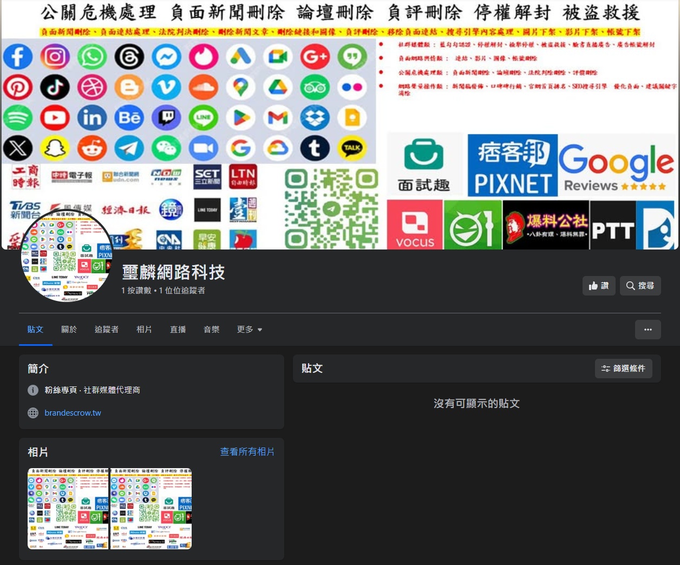Click the "1 位追蹤者" followers count
The width and height of the screenshot is (680, 565).
click(182, 291)
